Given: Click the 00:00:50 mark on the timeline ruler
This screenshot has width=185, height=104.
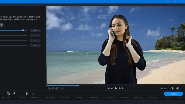Looking at the screenshot, I should pos(94,98).
